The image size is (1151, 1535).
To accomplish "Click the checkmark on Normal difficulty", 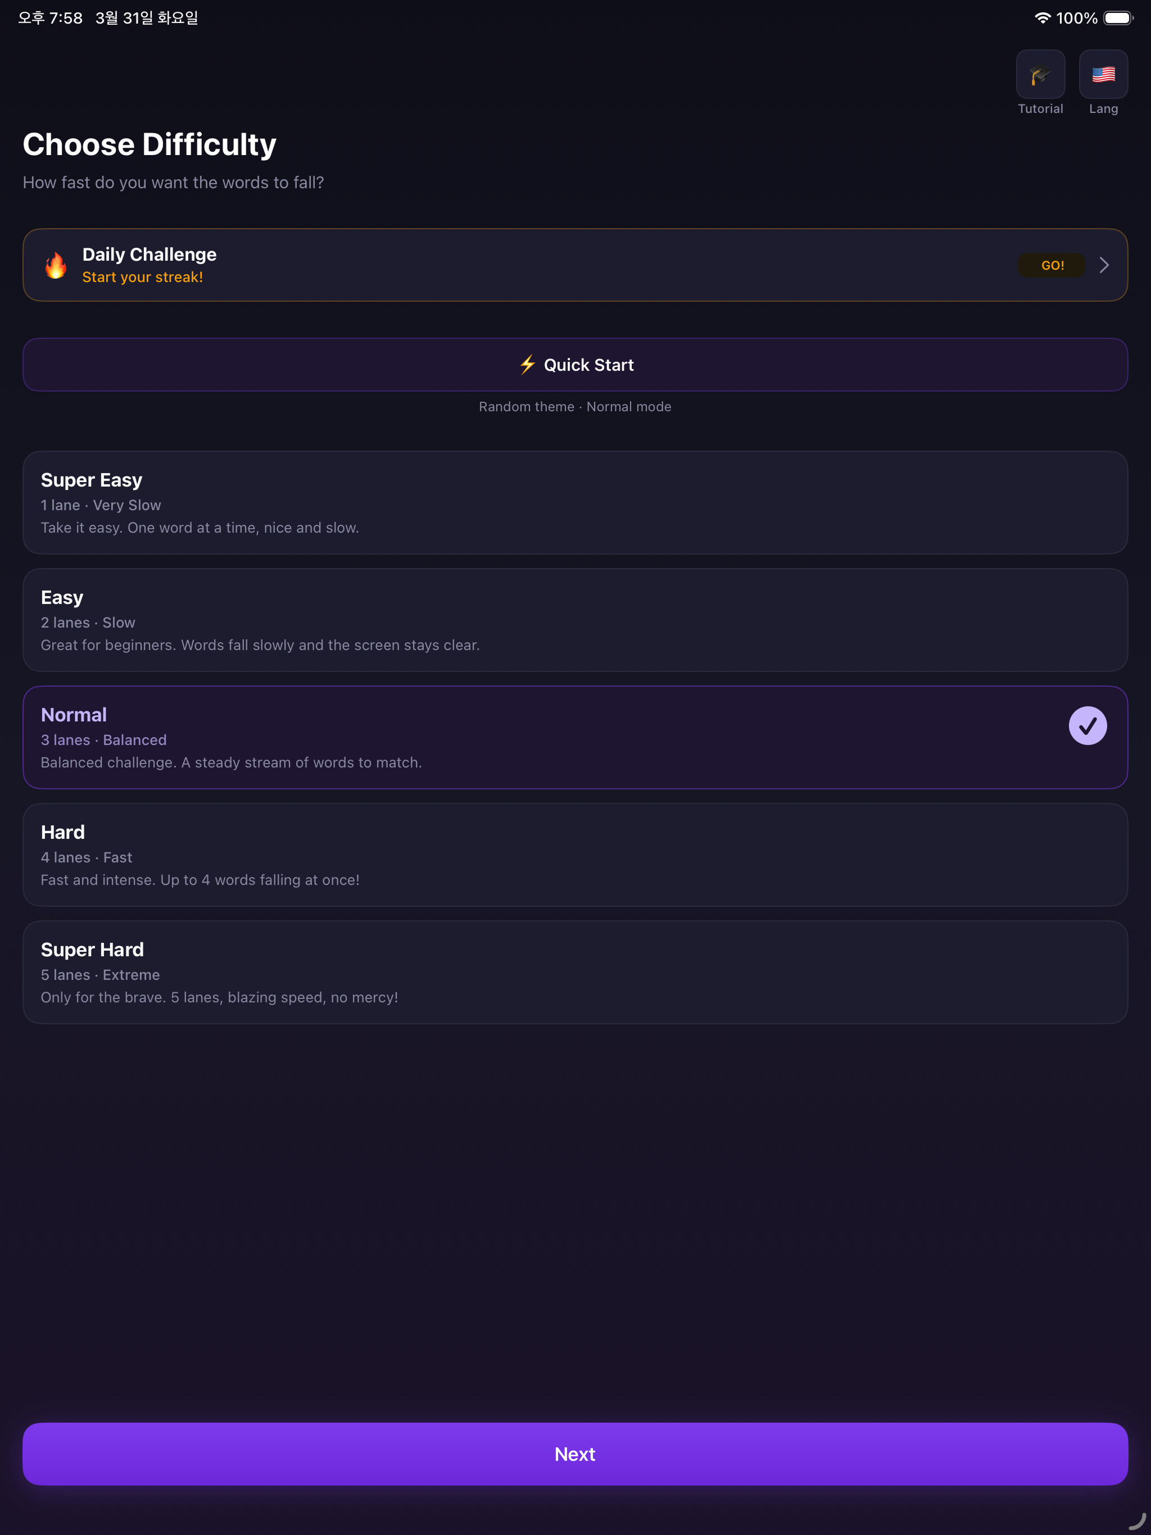I will [1087, 726].
